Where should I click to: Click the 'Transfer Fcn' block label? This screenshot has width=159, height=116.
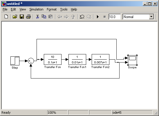click(x=53, y=67)
